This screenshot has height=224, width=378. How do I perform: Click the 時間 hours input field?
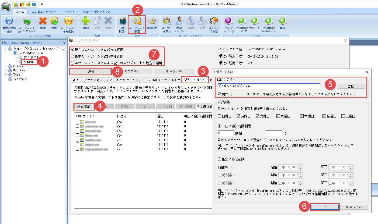225,133
